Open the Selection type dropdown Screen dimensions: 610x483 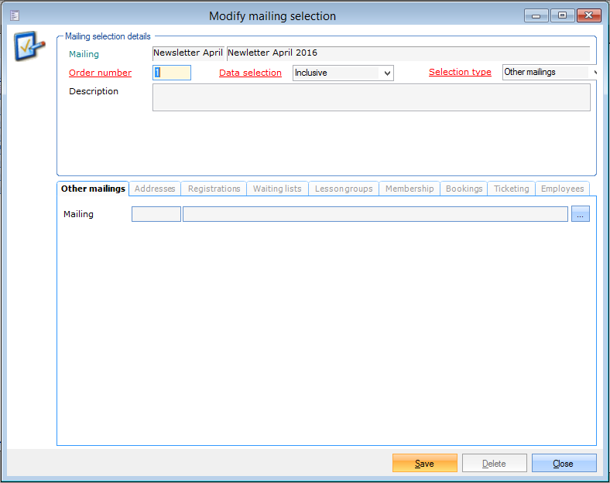[x=593, y=73]
